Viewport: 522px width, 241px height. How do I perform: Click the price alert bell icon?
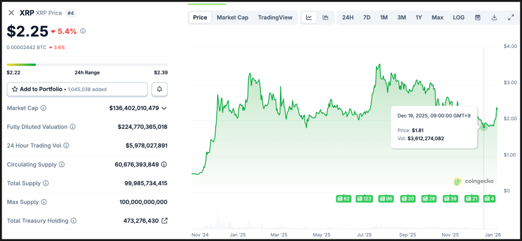pos(159,89)
